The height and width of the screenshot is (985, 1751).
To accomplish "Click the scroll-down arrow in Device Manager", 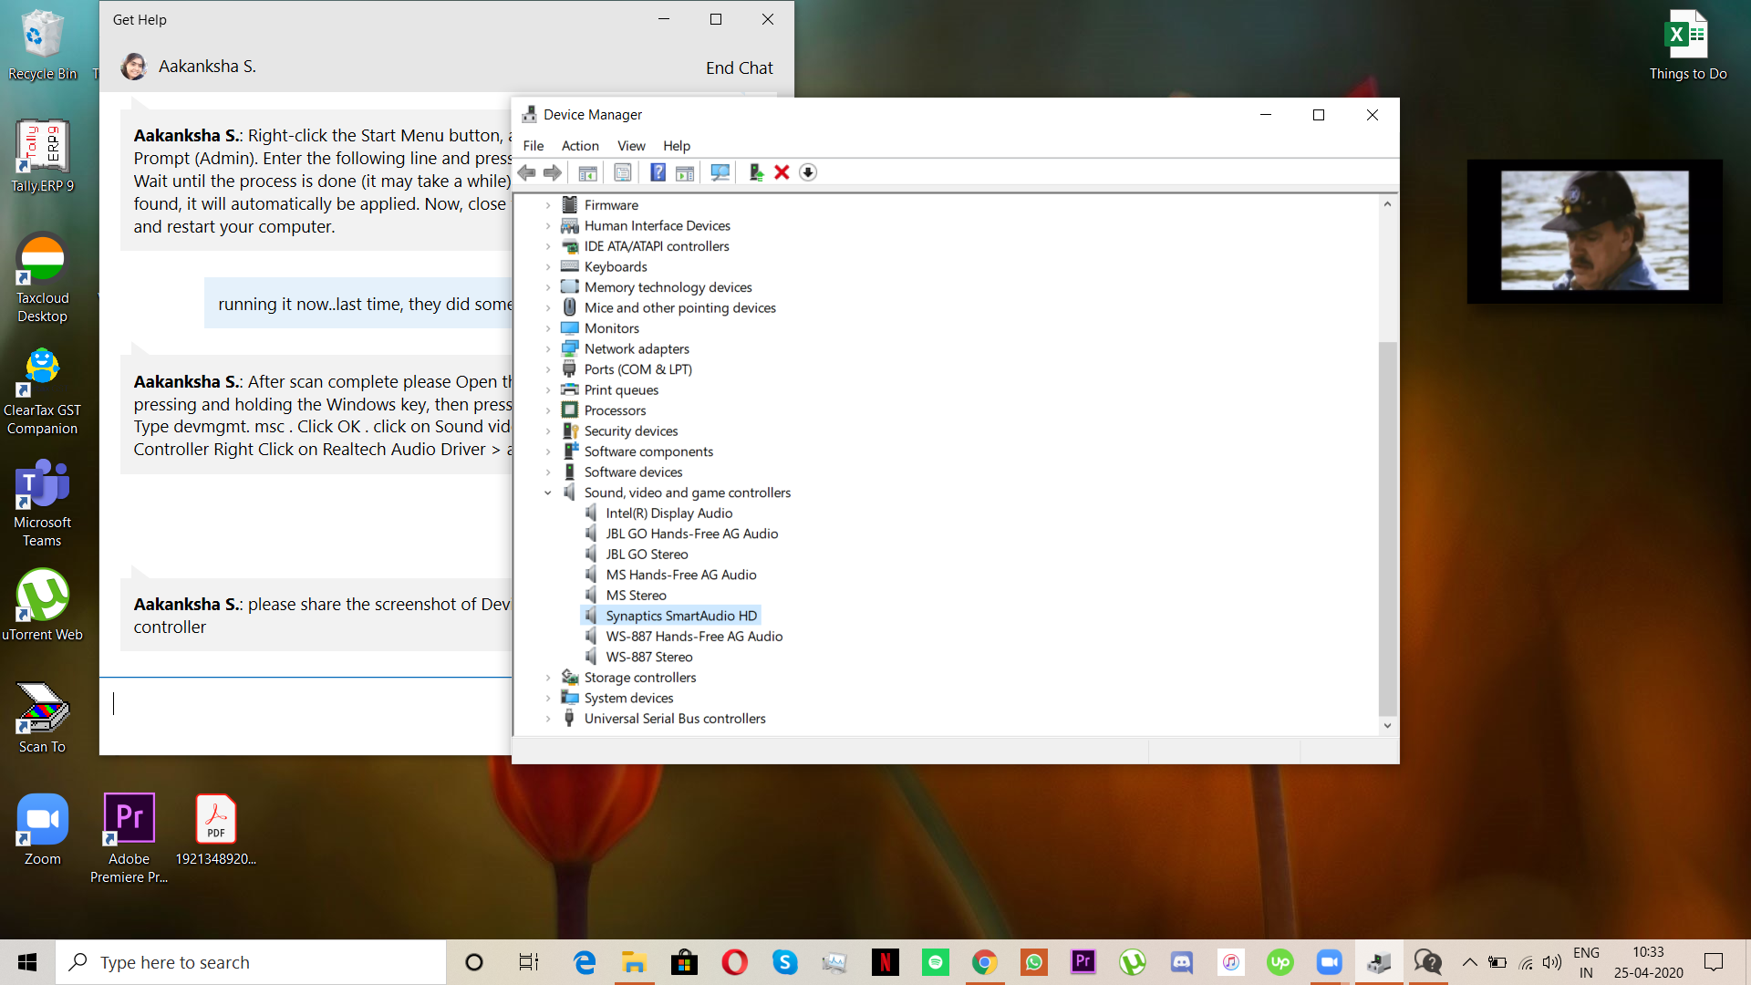I will click(1387, 726).
